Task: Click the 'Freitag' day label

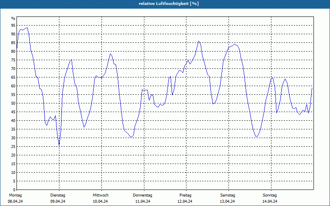Action: (x=185, y=195)
